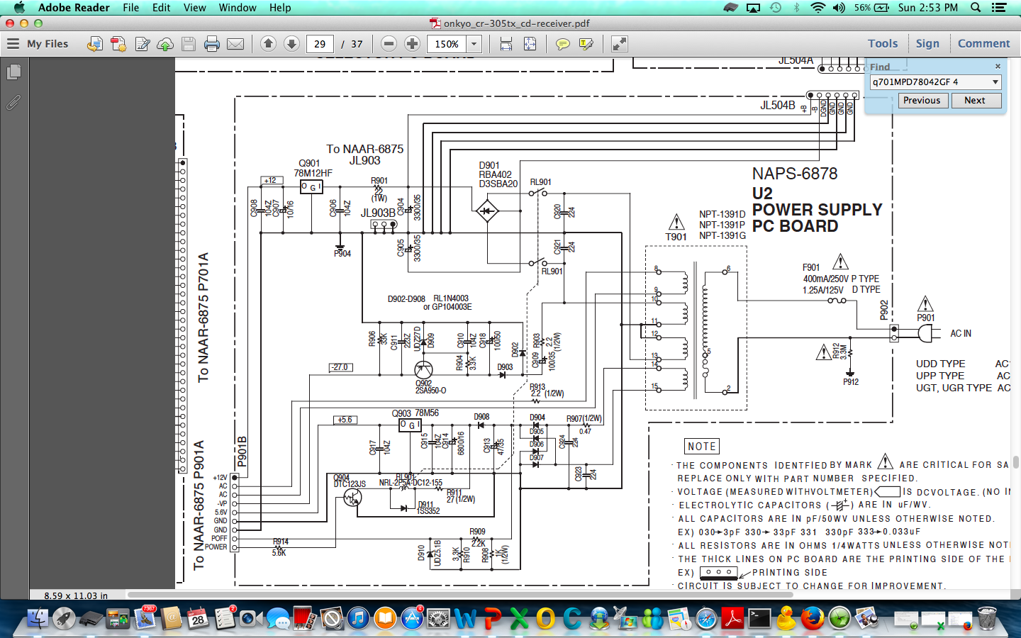This screenshot has width=1021, height=638.
Task: Click the zoom percentage field
Action: 447,44
